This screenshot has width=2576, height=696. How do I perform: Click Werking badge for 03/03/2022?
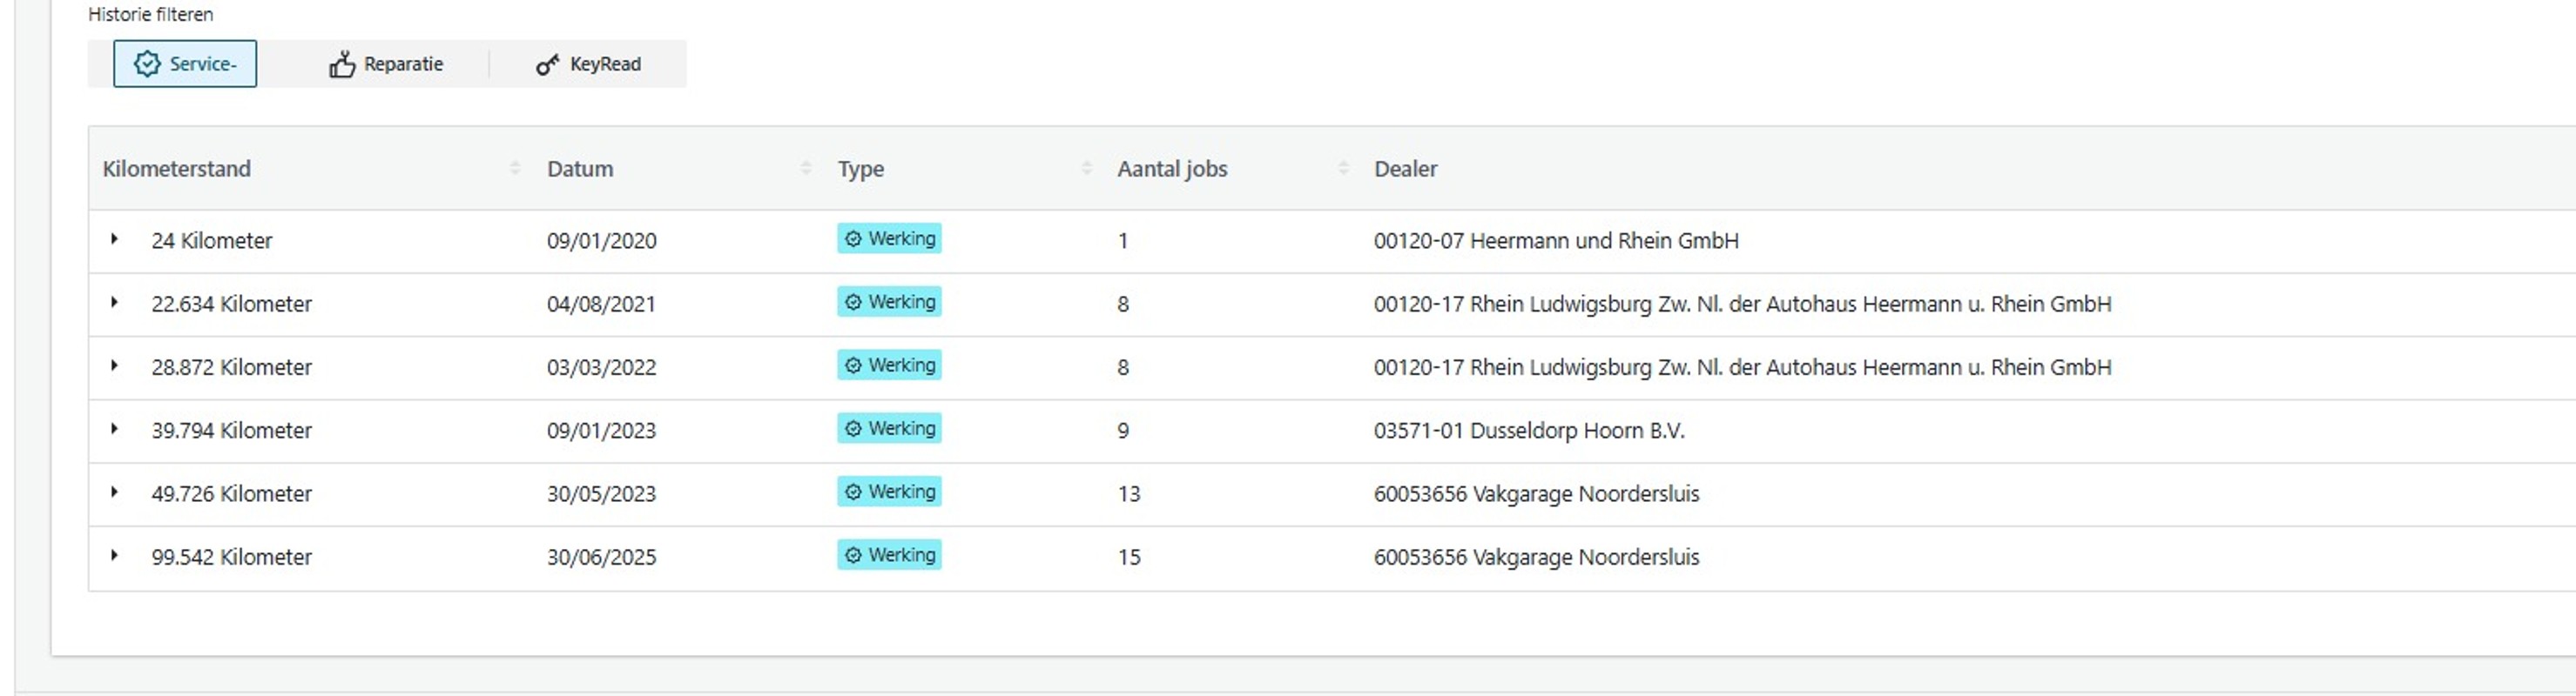pyautogui.click(x=889, y=365)
